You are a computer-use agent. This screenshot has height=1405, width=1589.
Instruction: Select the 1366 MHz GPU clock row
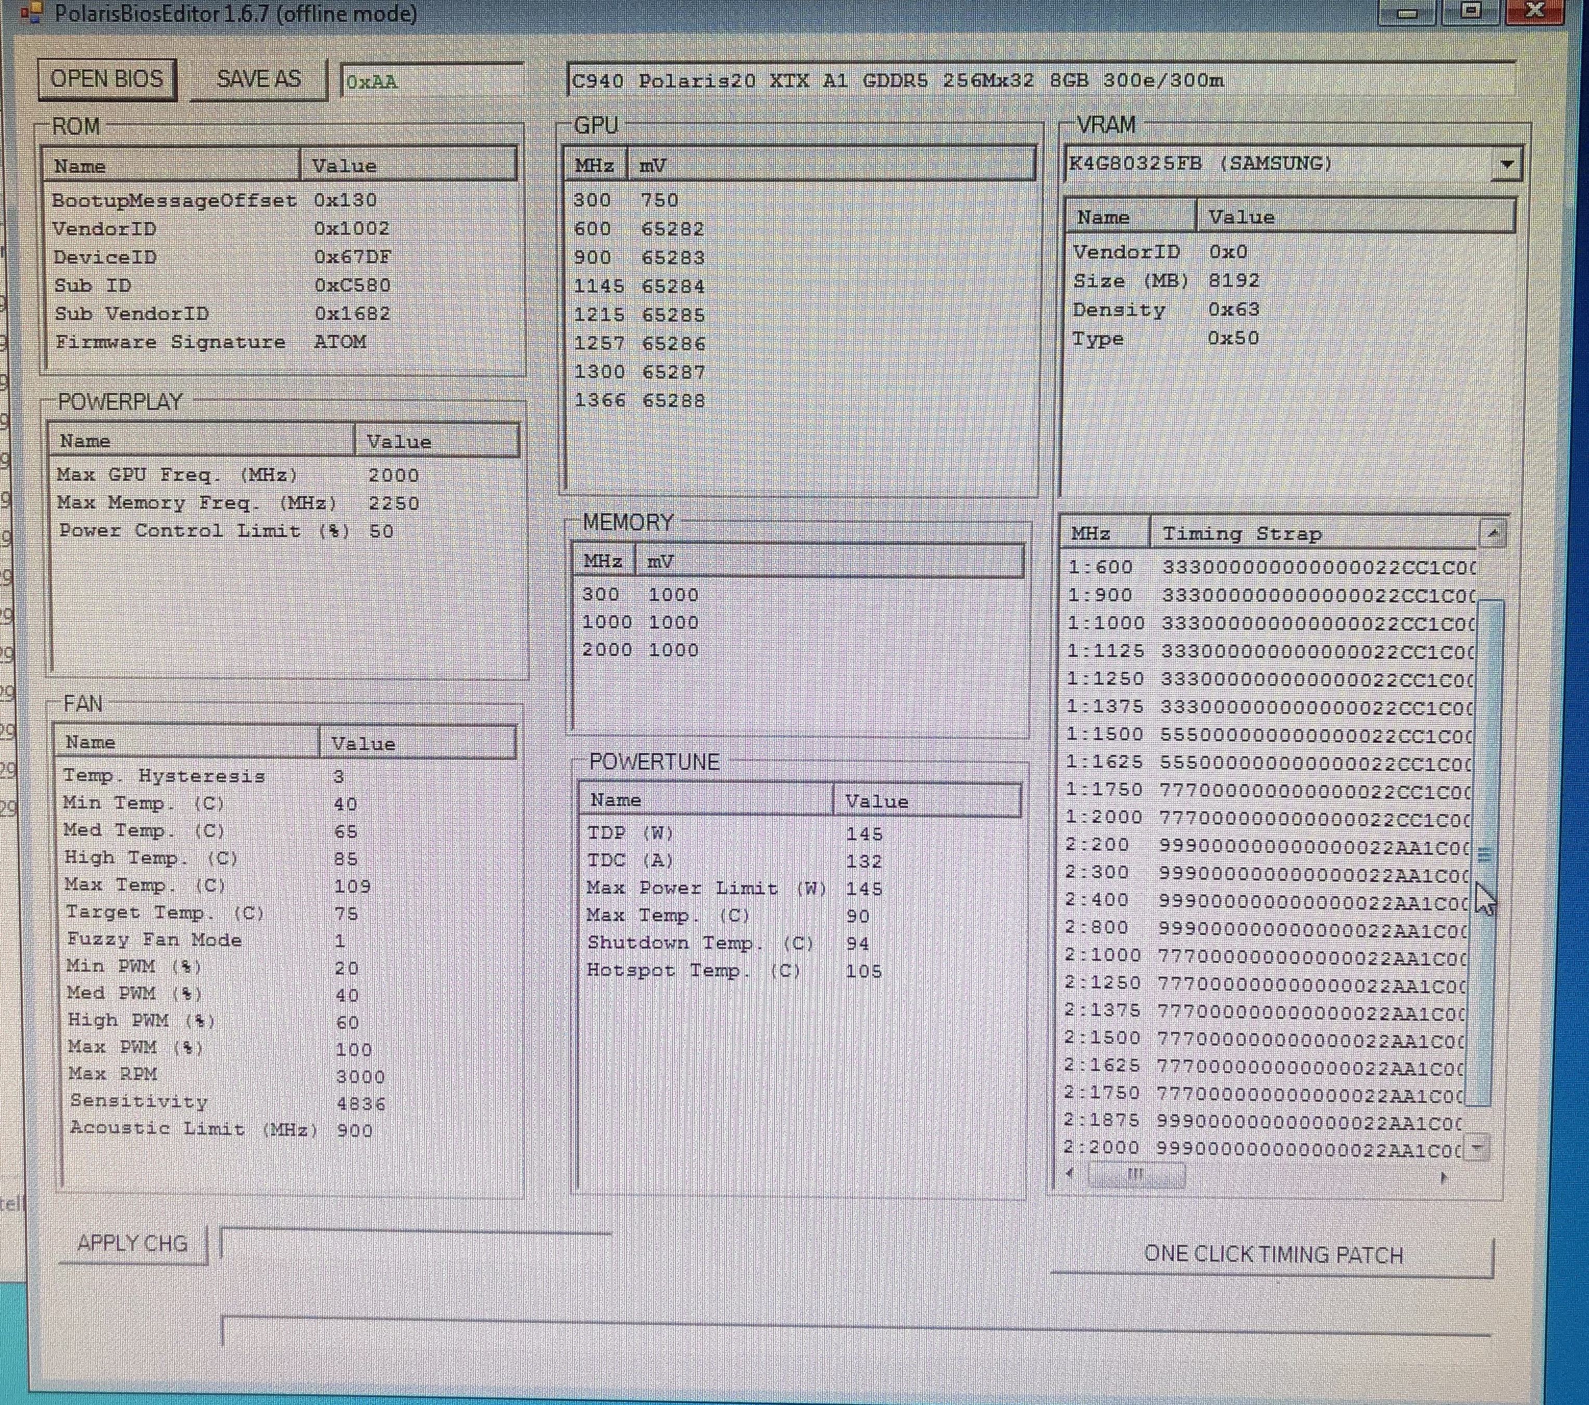pos(639,401)
